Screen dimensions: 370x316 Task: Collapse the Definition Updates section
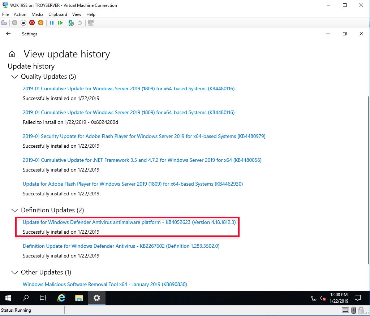14,210
